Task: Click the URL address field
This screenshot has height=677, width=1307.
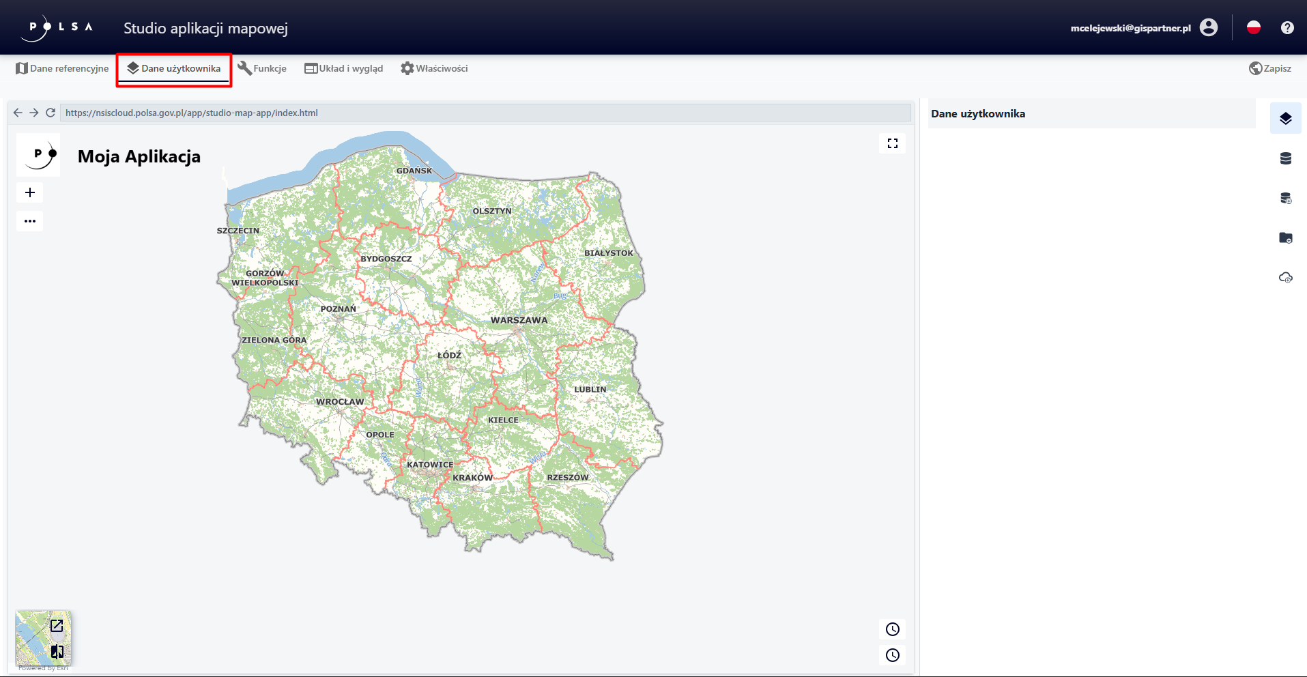Action: [x=485, y=113]
